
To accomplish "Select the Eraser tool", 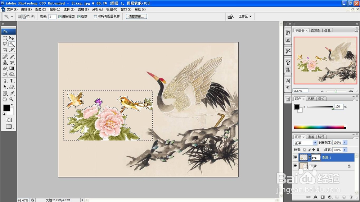I will point(5,68).
